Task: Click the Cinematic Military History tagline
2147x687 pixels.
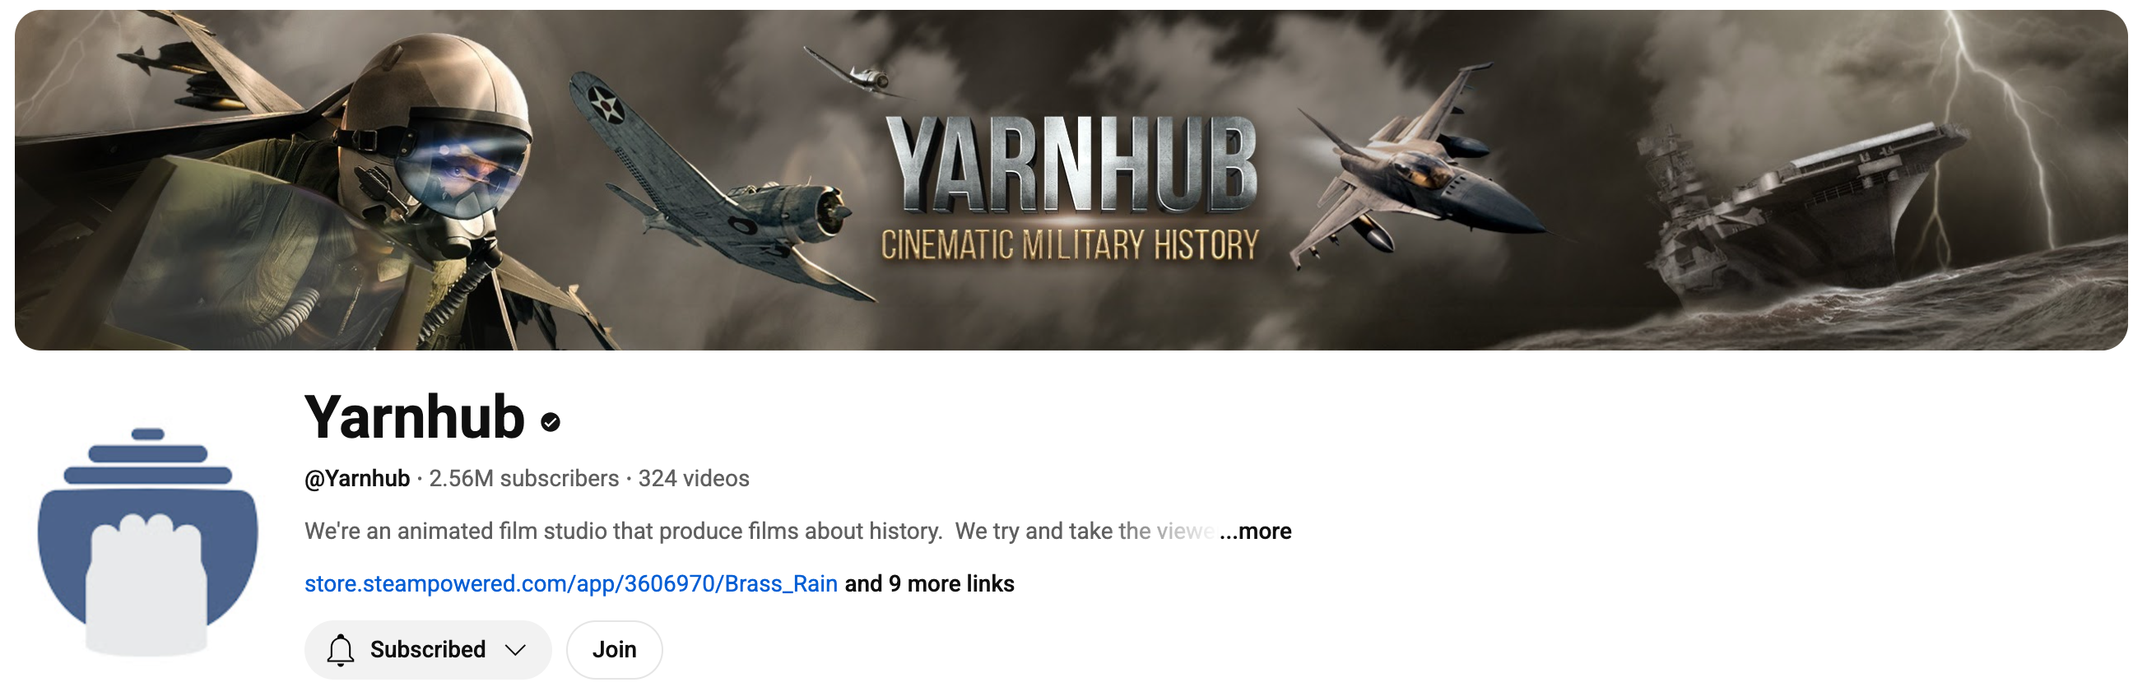Action: click(x=1070, y=245)
